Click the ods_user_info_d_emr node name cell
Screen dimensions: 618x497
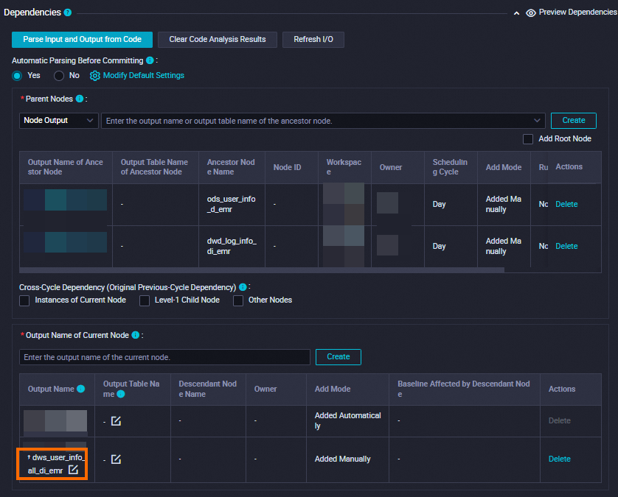tap(232, 204)
